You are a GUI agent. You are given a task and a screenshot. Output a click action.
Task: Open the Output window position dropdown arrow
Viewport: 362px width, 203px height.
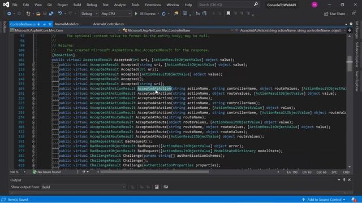[x=339, y=180]
